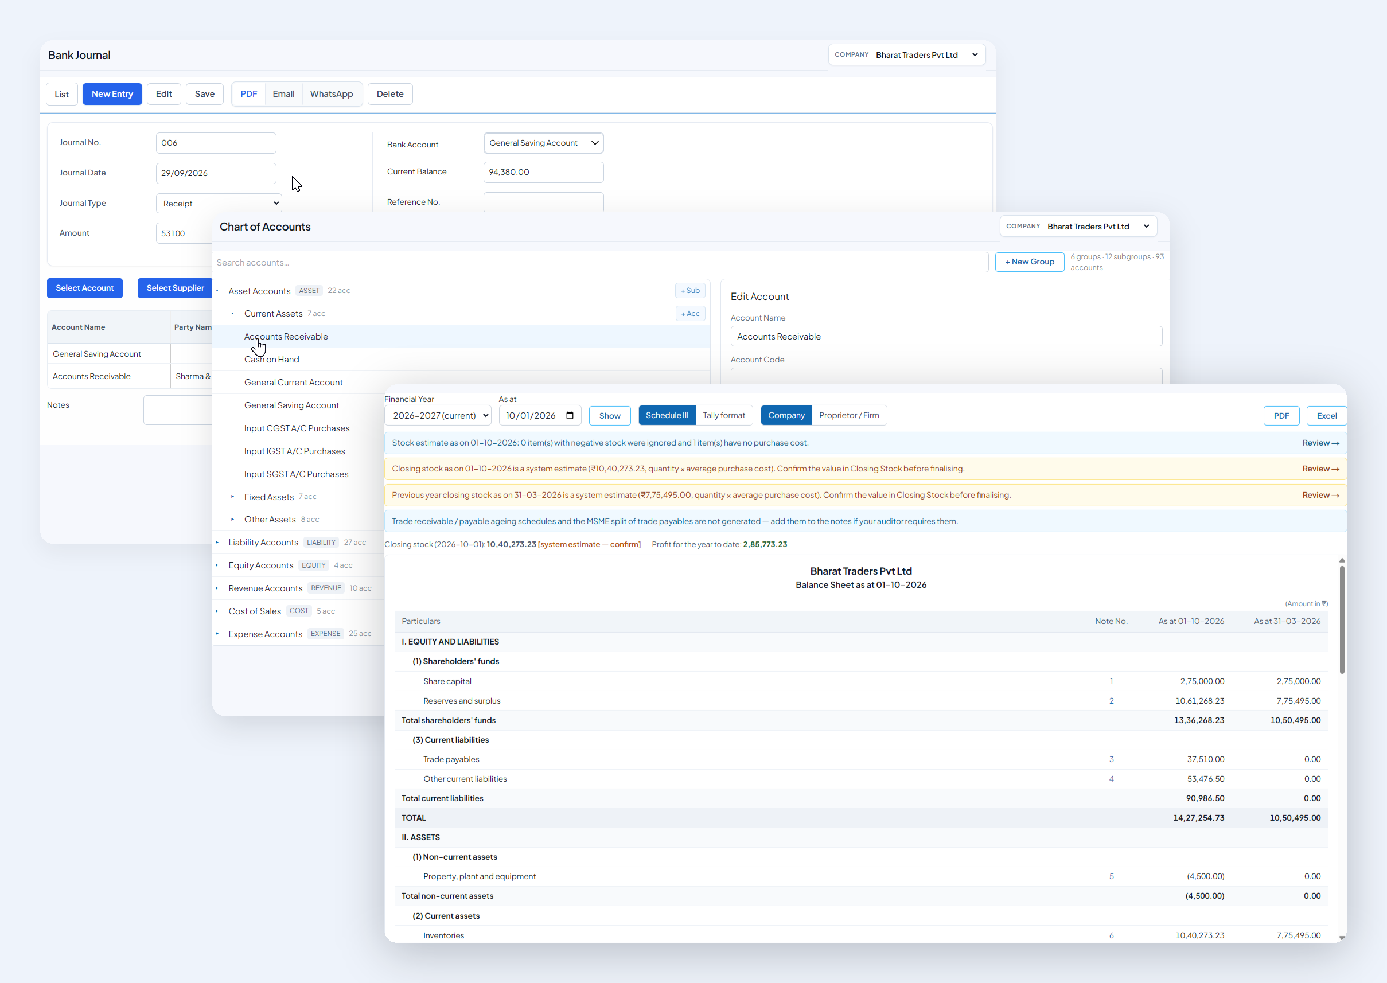
Task: Open the Bank Journal List view
Action: [x=62, y=94]
